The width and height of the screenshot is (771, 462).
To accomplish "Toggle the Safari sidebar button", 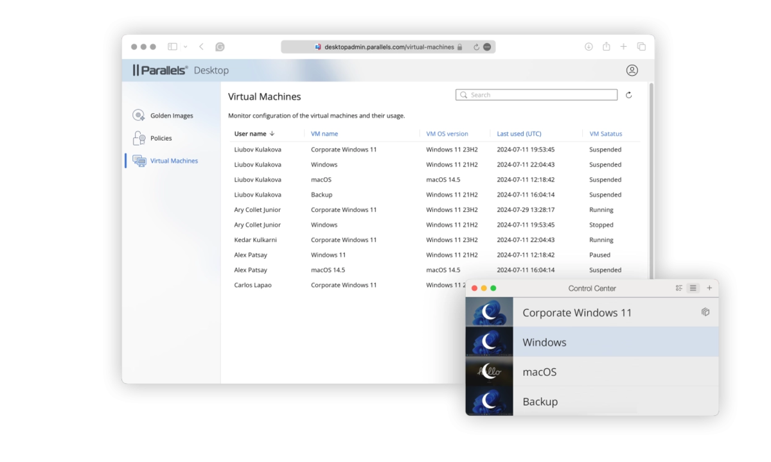I will tap(172, 47).
